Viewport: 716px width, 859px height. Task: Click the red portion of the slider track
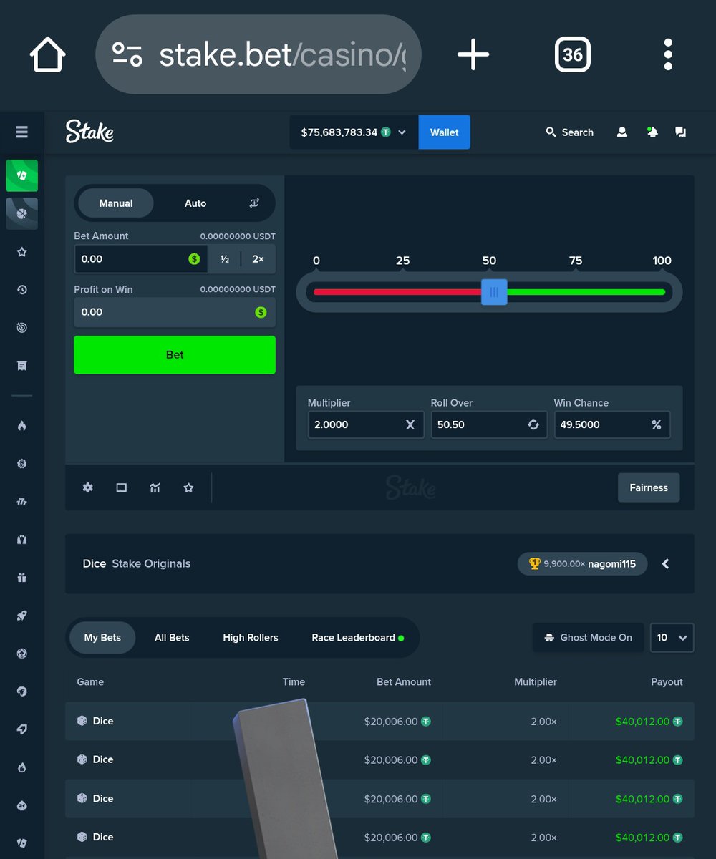[397, 292]
